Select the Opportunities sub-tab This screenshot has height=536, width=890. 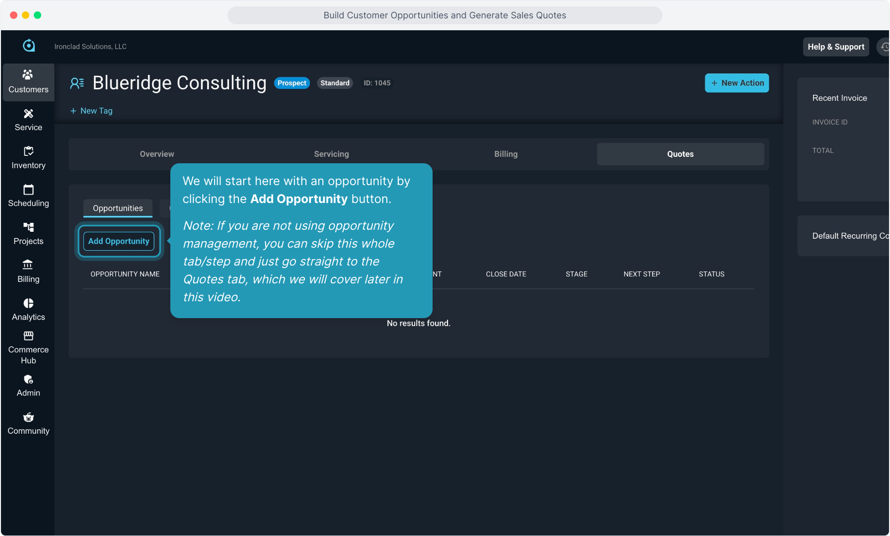click(118, 208)
